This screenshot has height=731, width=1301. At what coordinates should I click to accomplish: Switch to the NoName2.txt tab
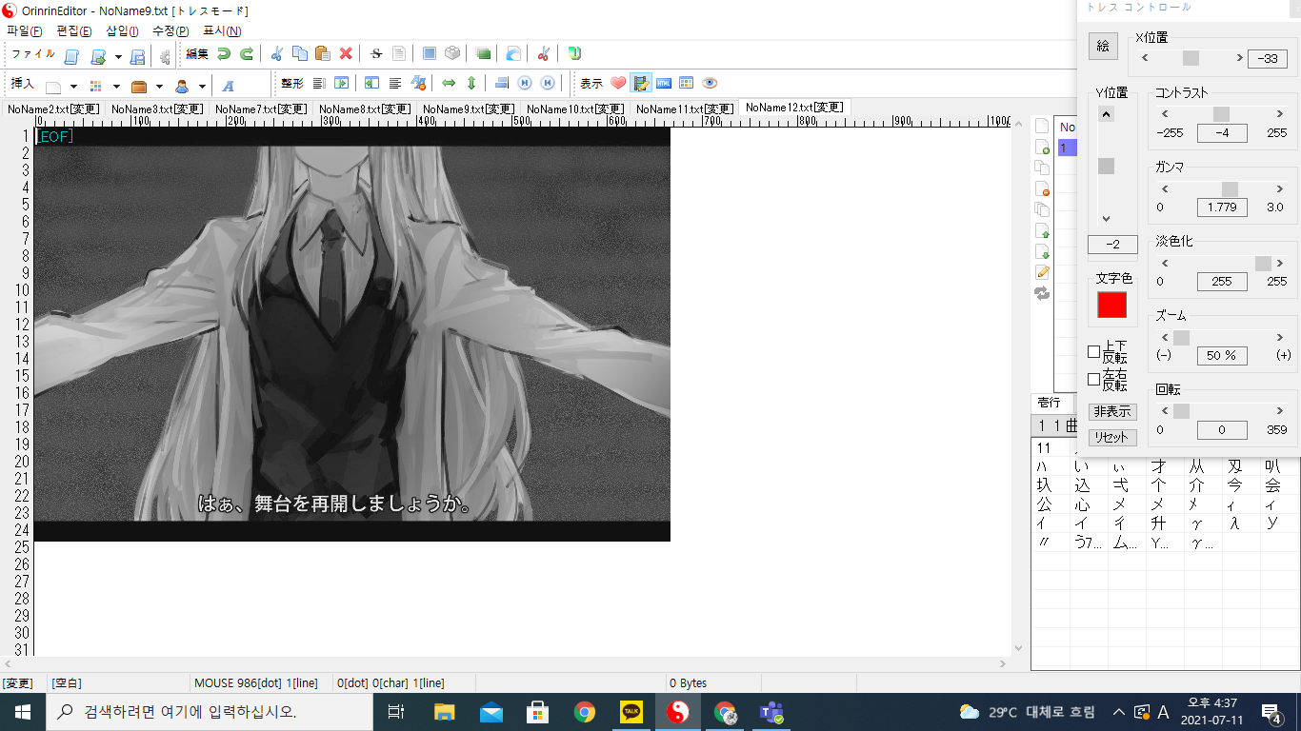[x=52, y=109]
